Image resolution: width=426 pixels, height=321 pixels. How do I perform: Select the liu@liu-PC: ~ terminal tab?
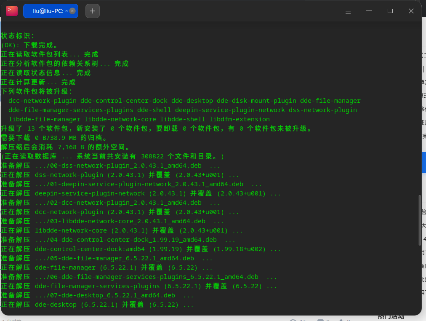coord(47,11)
